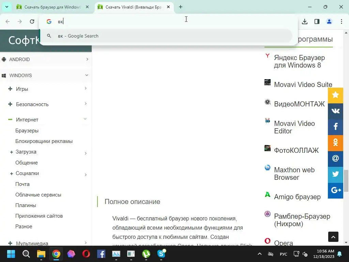Open the ВидеоМОНТАЖ program link
Viewport: 349px width, 262px height.
coord(299,104)
